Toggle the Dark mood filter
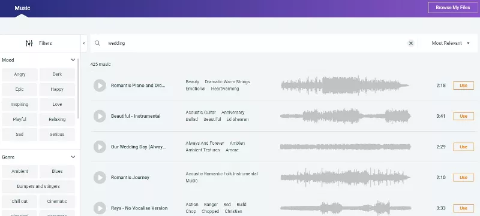480x216 pixels. pyautogui.click(x=57, y=74)
